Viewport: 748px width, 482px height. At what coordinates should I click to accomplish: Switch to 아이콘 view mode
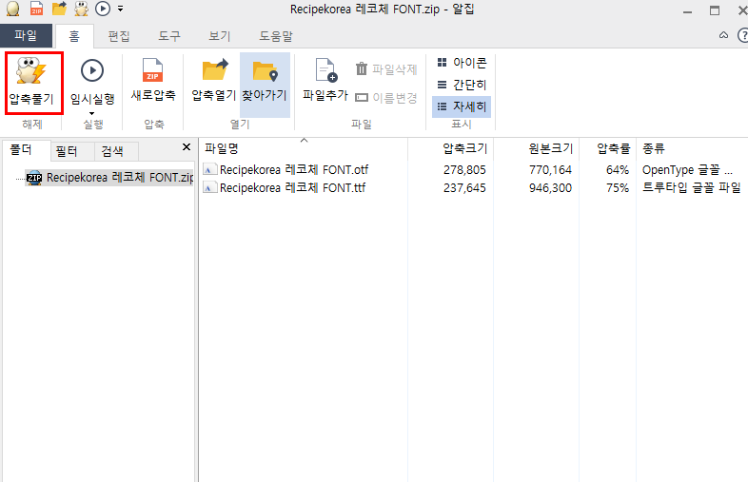pos(462,63)
